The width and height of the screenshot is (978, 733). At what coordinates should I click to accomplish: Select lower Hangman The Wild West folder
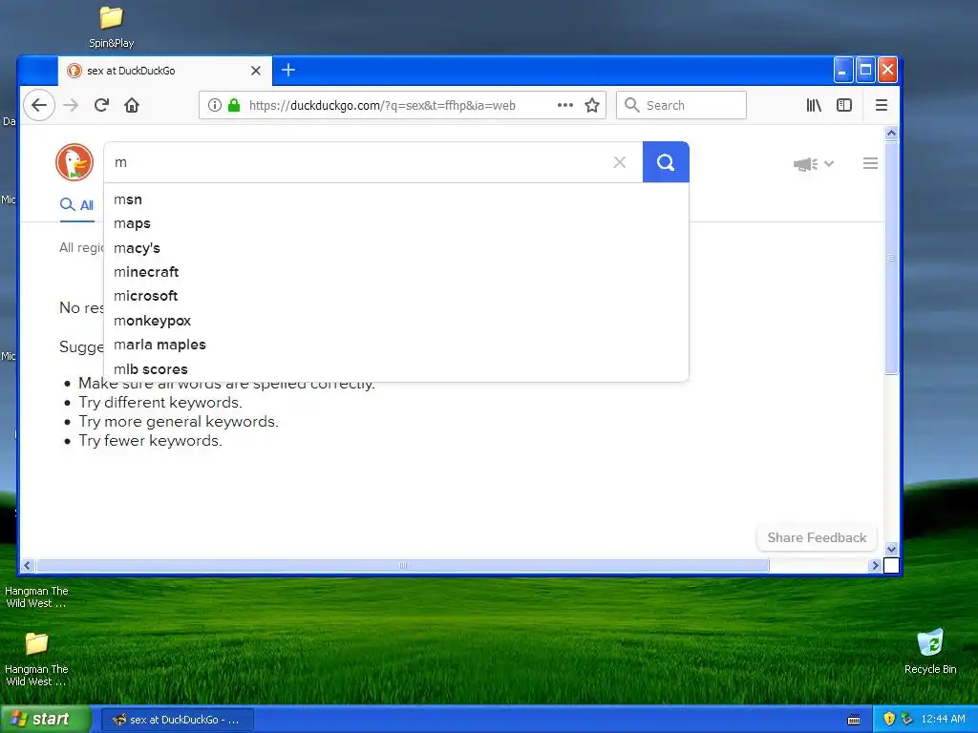(x=36, y=659)
